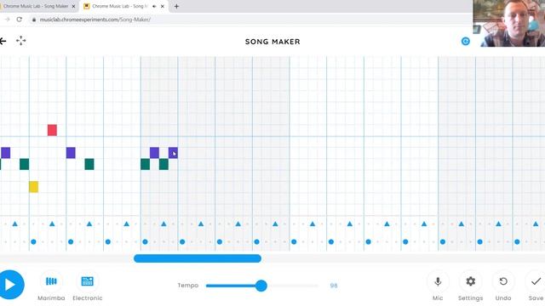Select the second Chrome Music Lab tab

(120, 6)
